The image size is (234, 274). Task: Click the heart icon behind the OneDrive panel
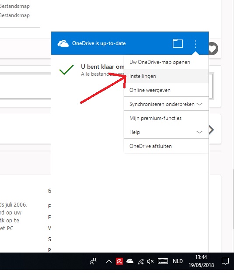pyautogui.click(x=213, y=49)
